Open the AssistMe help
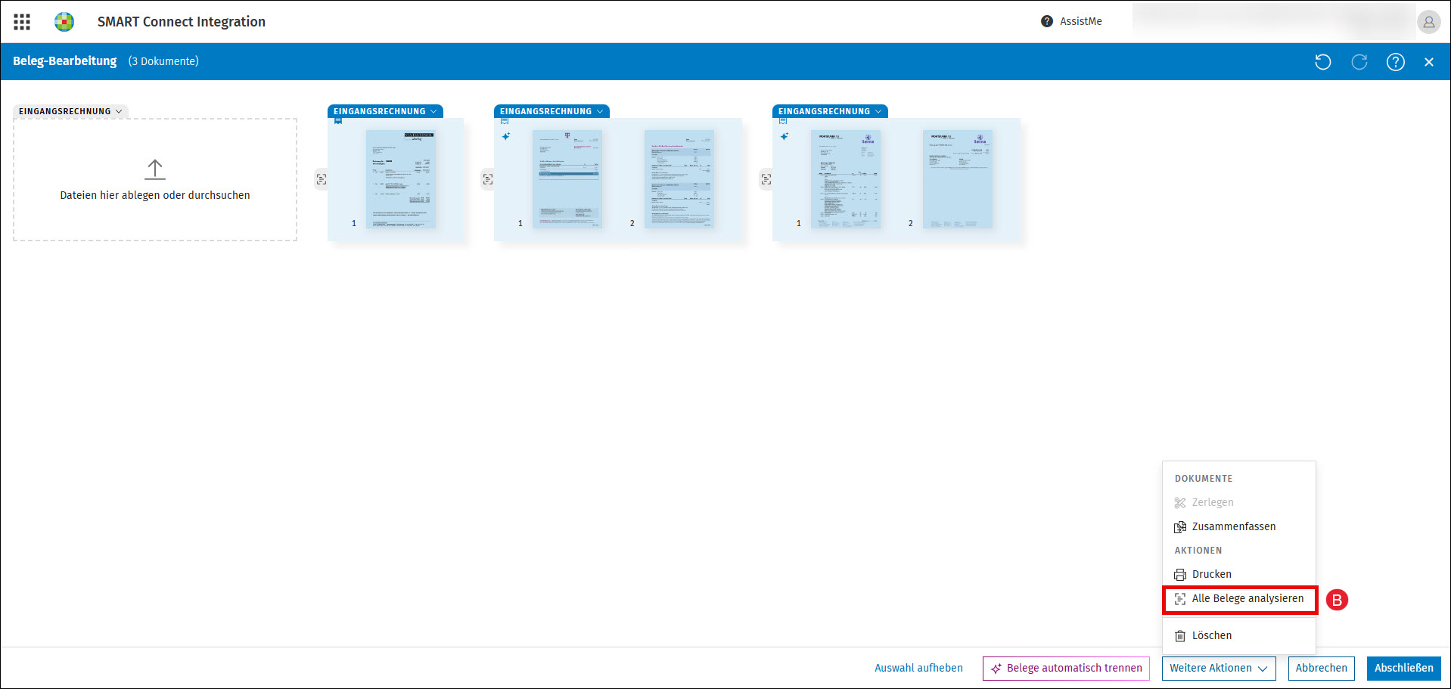 1071,21
